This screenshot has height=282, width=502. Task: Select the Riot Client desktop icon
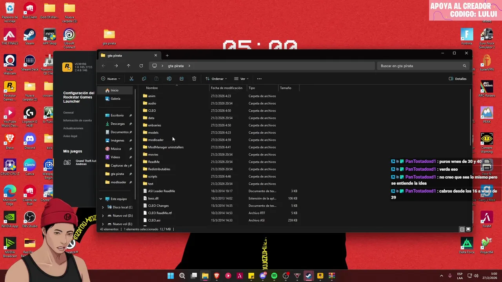(x=29, y=11)
